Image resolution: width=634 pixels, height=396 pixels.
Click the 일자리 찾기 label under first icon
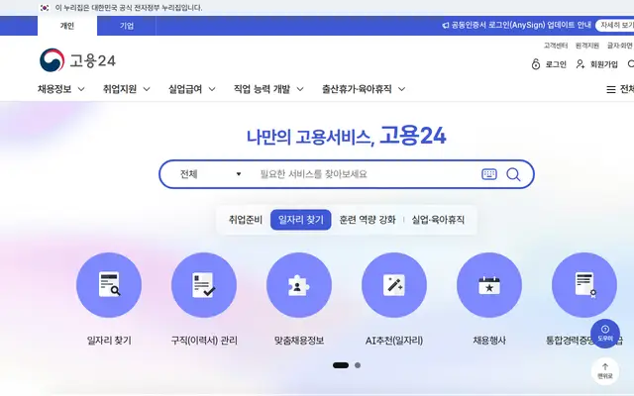(109, 341)
